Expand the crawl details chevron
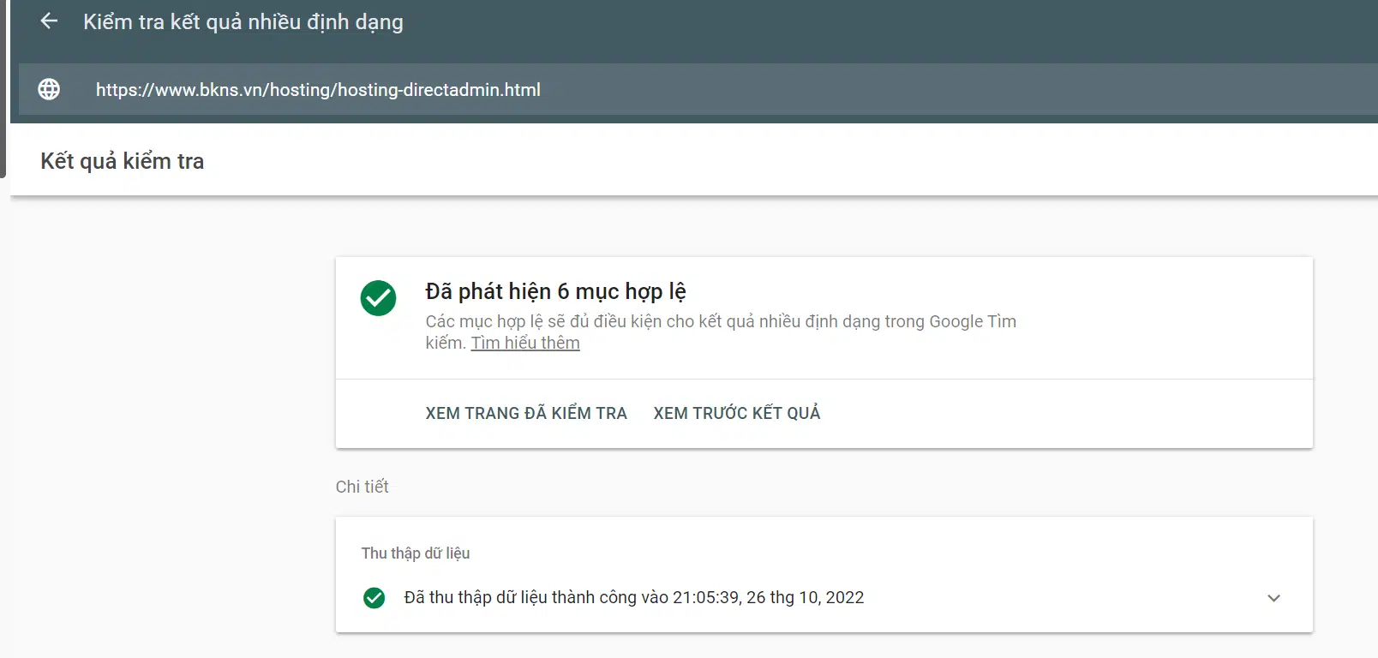Screen dimensions: 1378x658 tap(1273, 598)
